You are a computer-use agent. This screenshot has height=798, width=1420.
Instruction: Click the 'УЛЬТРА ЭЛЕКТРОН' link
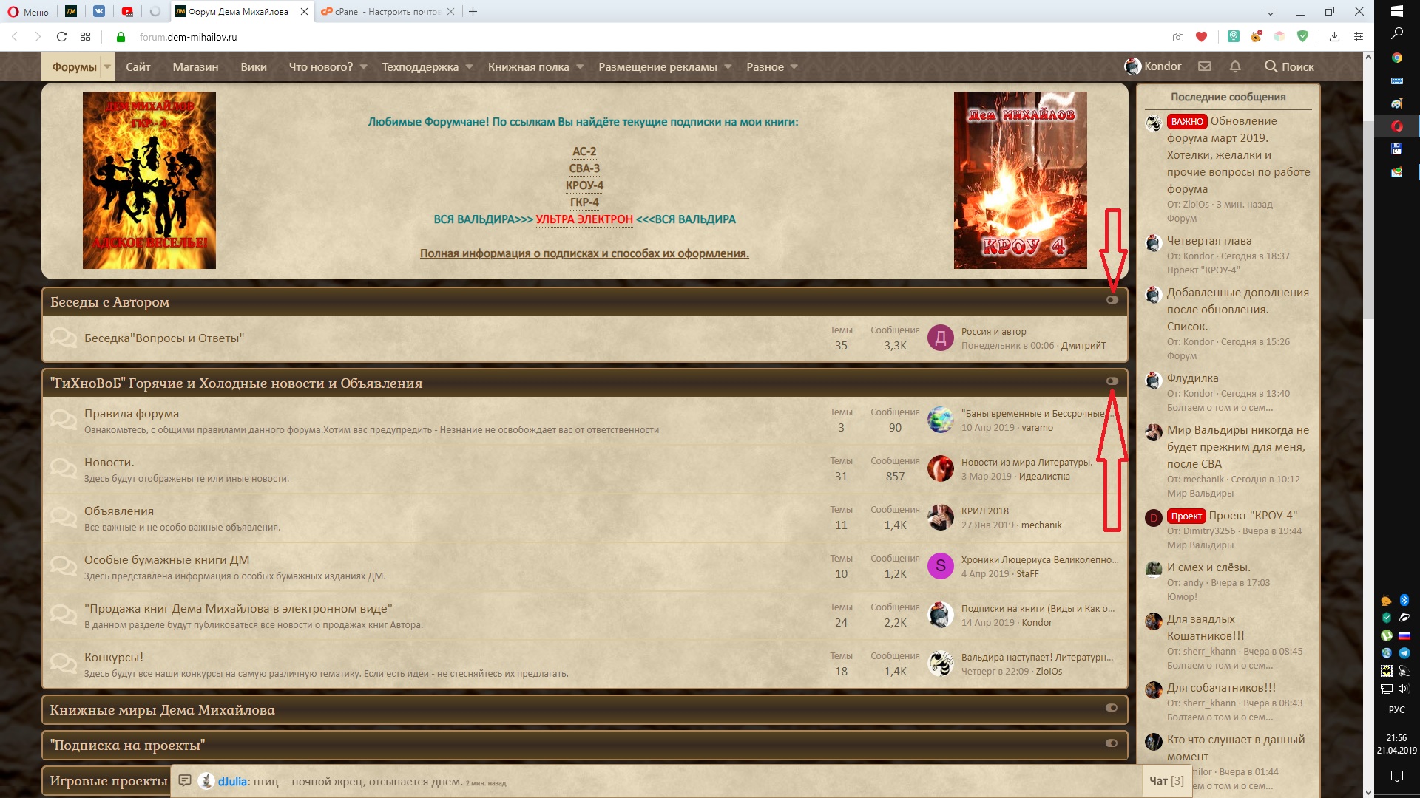tap(584, 219)
